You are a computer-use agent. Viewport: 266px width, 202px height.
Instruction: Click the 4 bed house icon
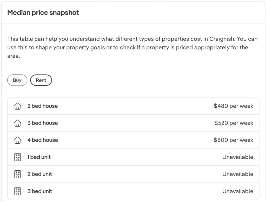17,140
